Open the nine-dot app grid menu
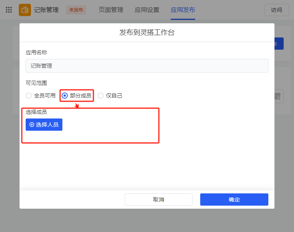Image resolution: width=294 pixels, height=232 pixels. (x=9, y=10)
